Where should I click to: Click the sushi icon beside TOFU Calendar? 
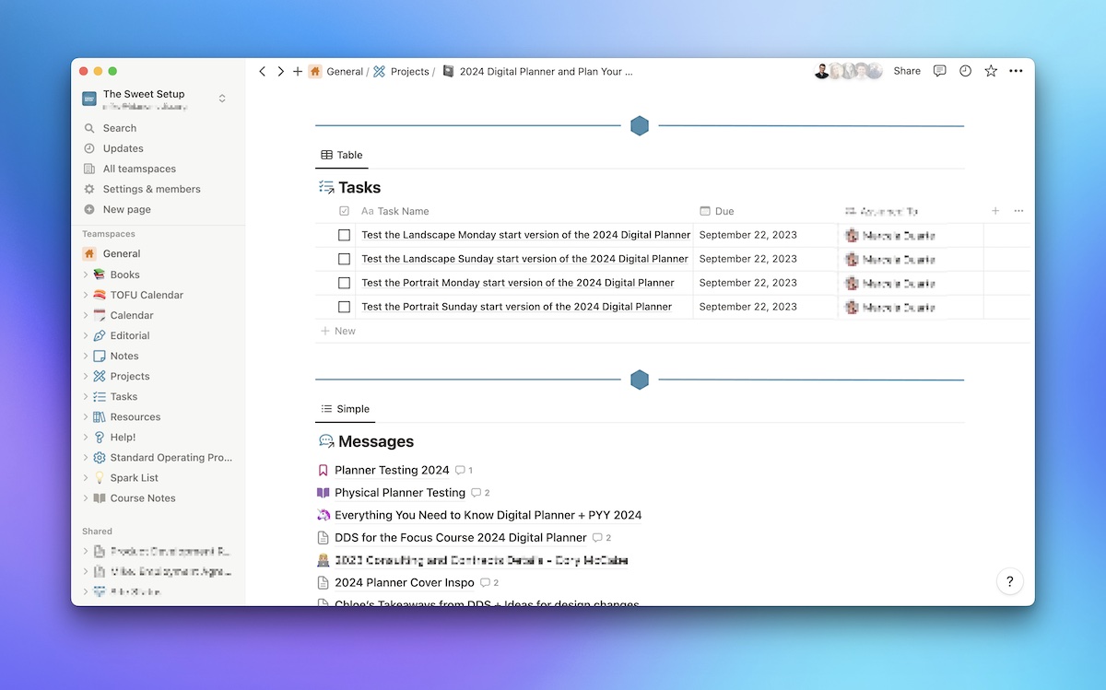[100, 295]
